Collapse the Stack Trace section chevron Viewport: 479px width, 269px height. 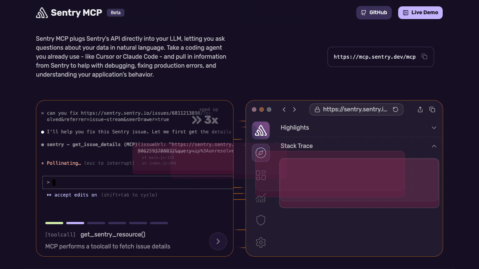434,146
